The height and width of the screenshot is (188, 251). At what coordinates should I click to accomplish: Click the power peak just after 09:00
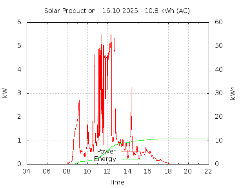(x=79, y=101)
